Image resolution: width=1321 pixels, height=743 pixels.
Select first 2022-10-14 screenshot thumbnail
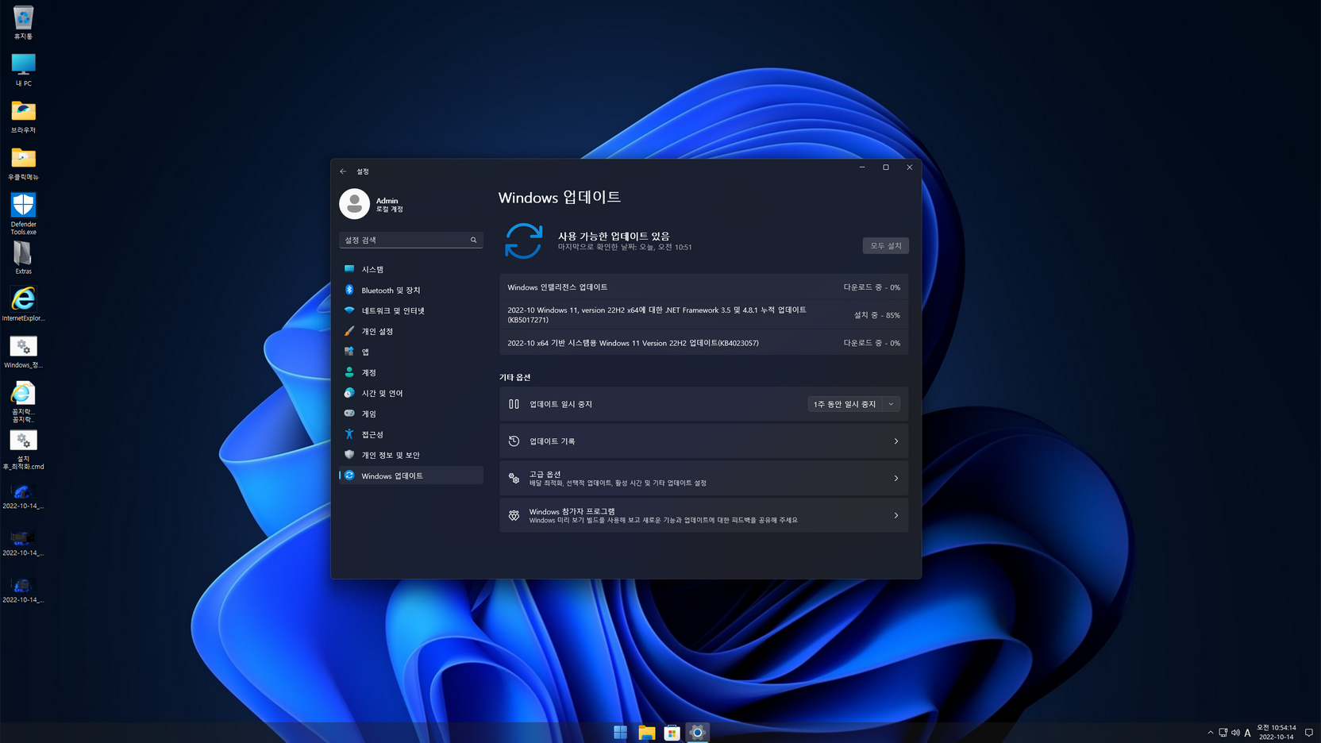(x=23, y=496)
